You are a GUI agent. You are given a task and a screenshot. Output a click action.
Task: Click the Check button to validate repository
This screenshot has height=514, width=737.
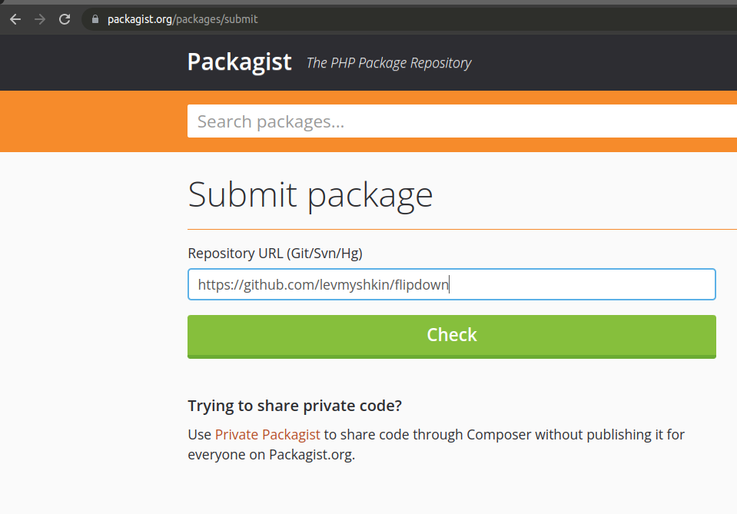451,336
